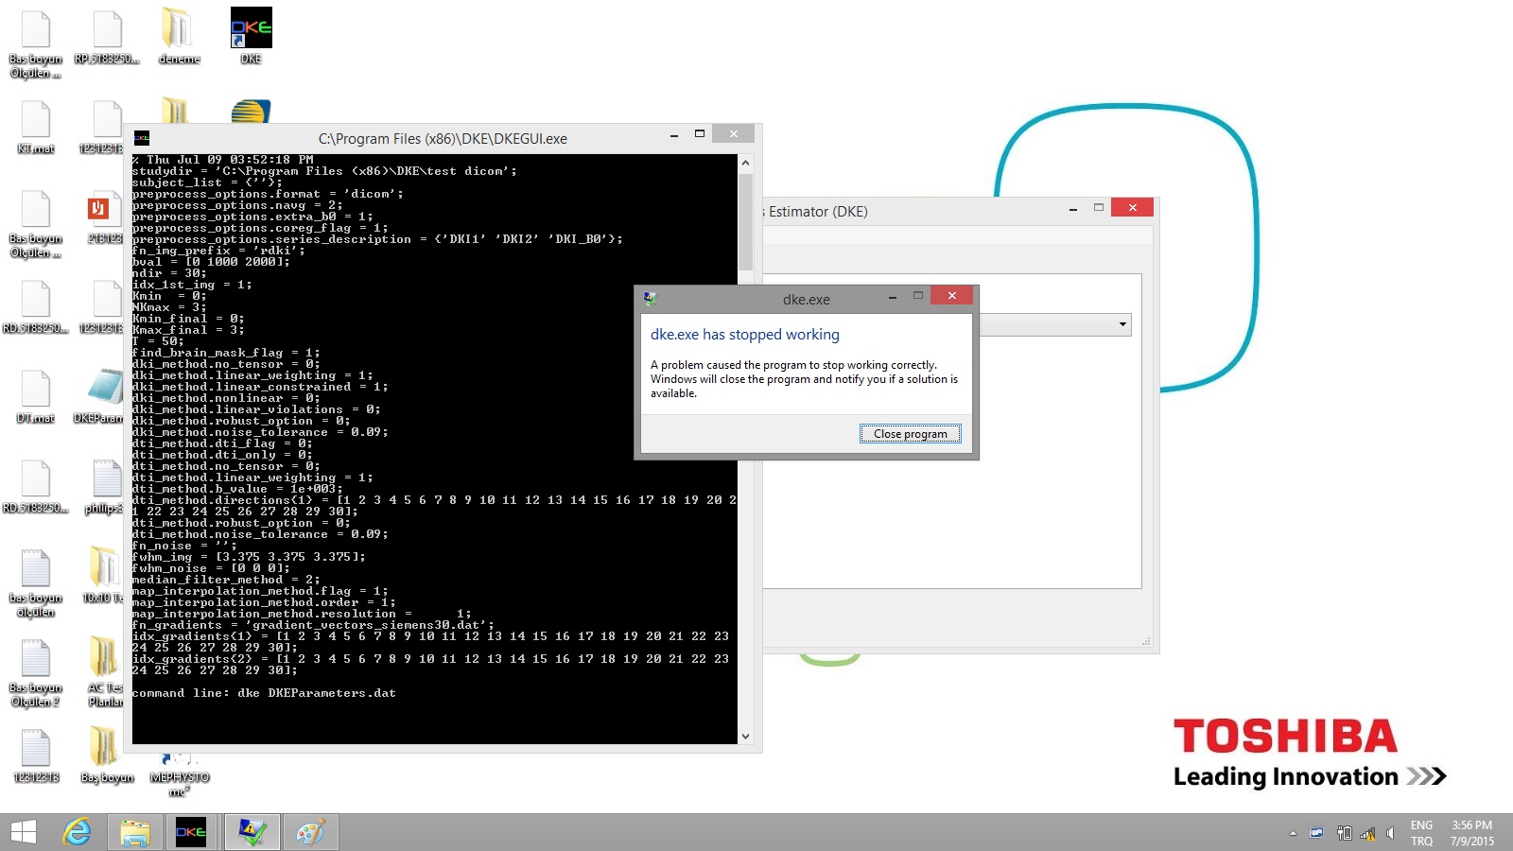The width and height of the screenshot is (1513, 851).
Task: Open File Explorer from the taskbar
Action: point(134,832)
